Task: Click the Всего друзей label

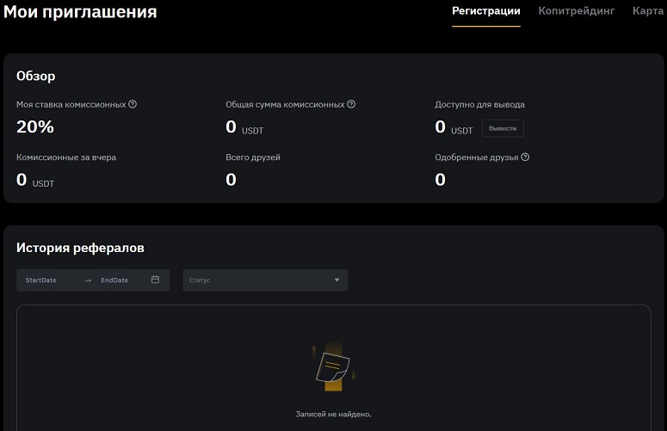Action: 253,157
